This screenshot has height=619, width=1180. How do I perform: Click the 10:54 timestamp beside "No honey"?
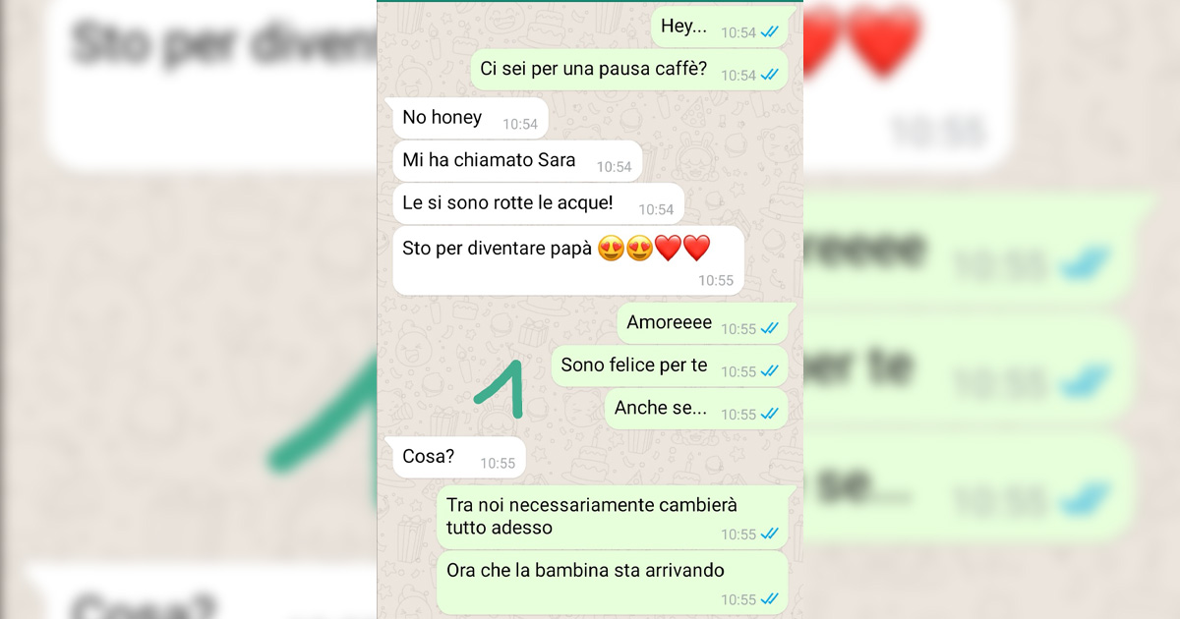click(x=520, y=125)
